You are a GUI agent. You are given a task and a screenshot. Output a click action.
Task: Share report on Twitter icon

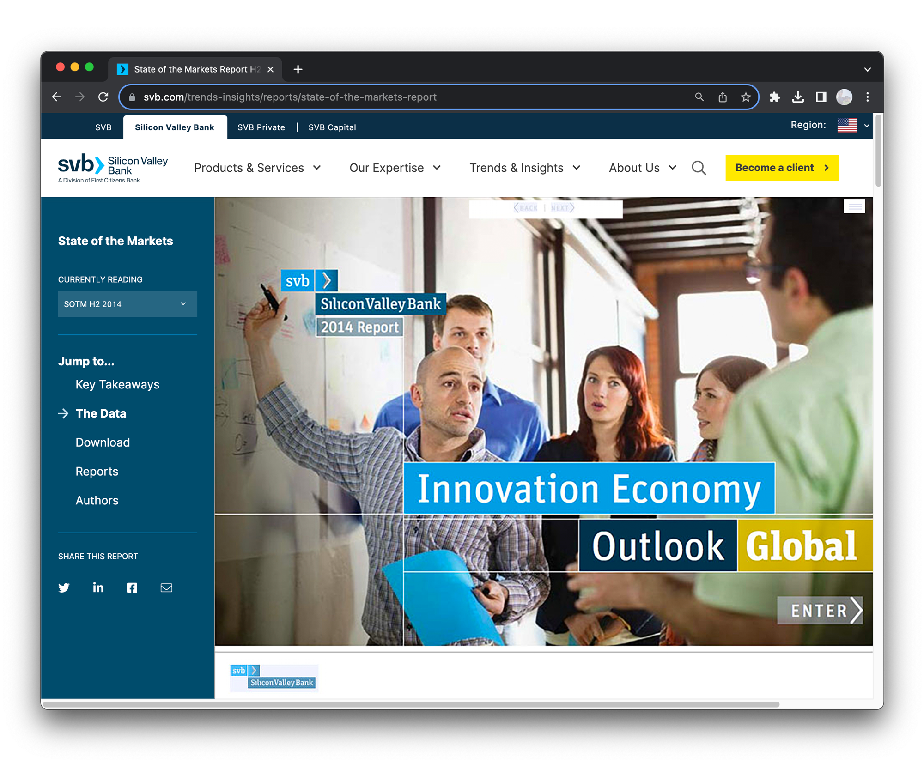pyautogui.click(x=64, y=587)
